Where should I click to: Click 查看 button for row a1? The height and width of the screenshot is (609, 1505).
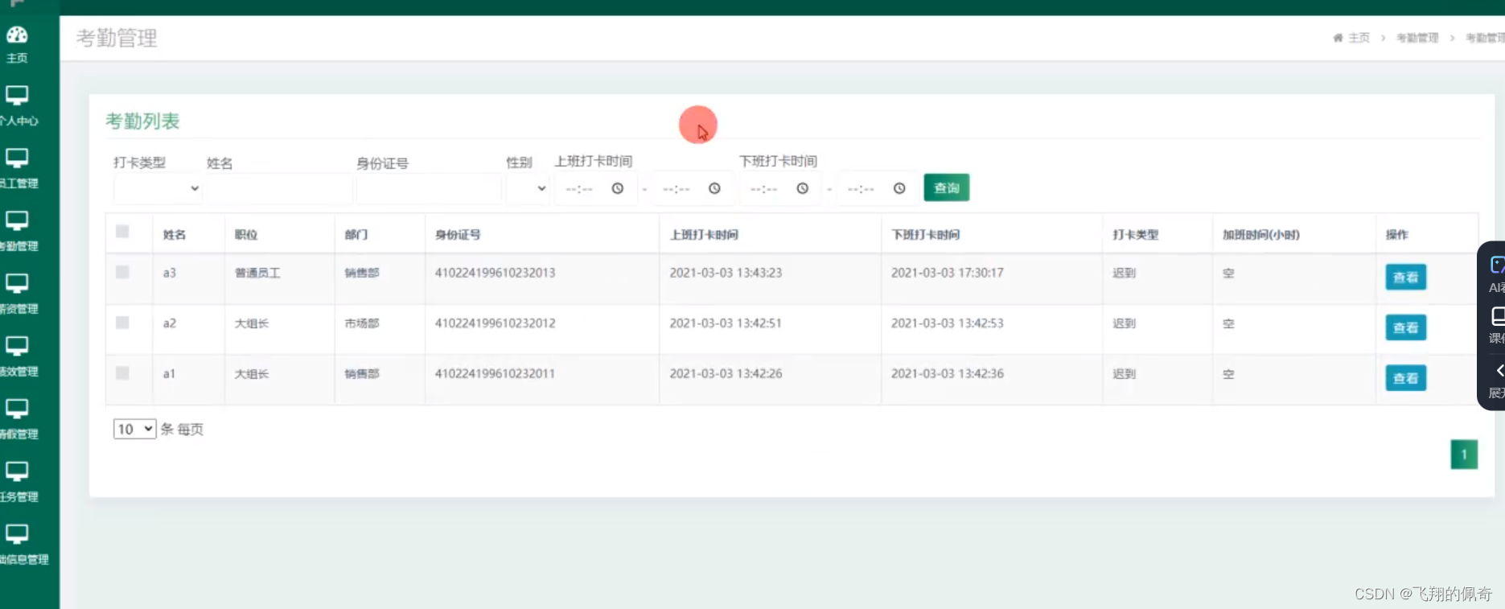pyautogui.click(x=1405, y=378)
